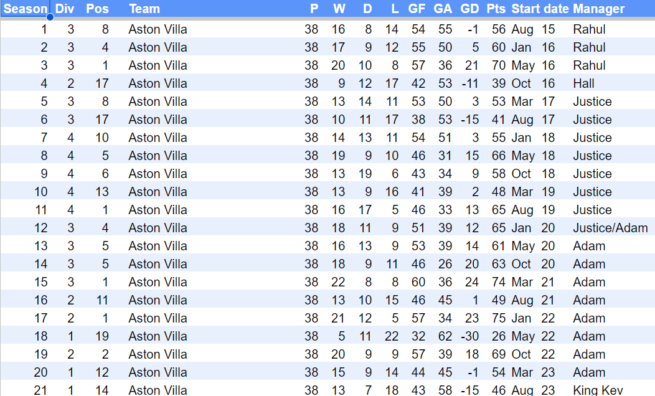This screenshot has width=655, height=396.
Task: Click the Season column header cell
Action: tap(26, 9)
